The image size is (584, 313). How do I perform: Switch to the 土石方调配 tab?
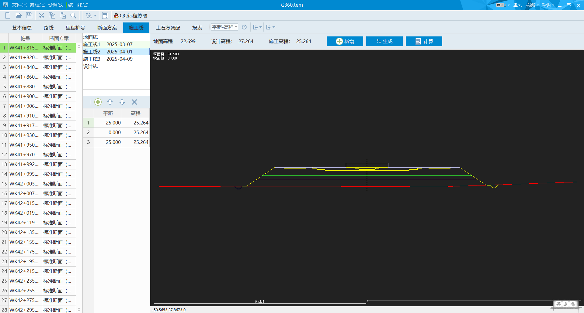click(x=168, y=28)
